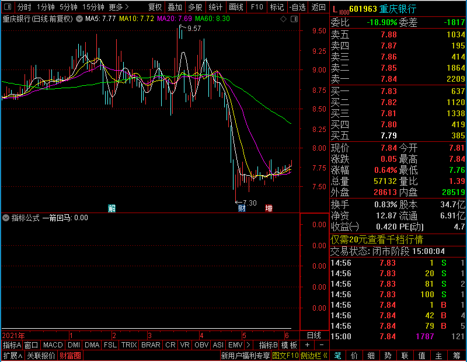Click the 解 marker on the chart

point(111,208)
